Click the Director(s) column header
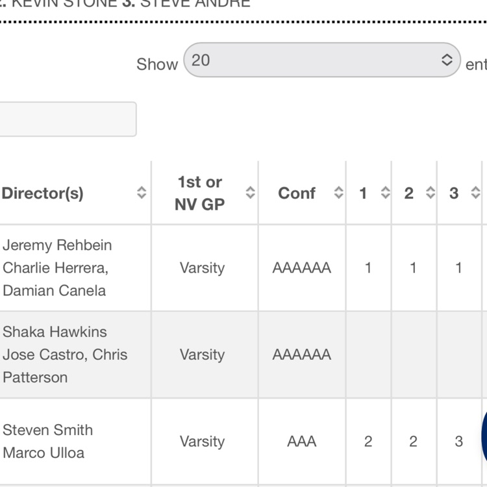The height and width of the screenshot is (487, 487). (43, 193)
